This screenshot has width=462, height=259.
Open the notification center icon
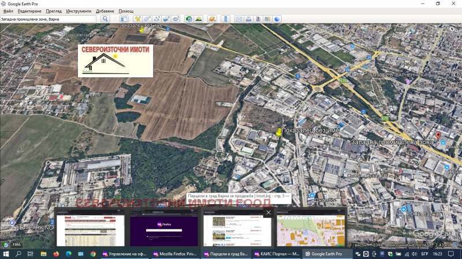tap(451, 254)
